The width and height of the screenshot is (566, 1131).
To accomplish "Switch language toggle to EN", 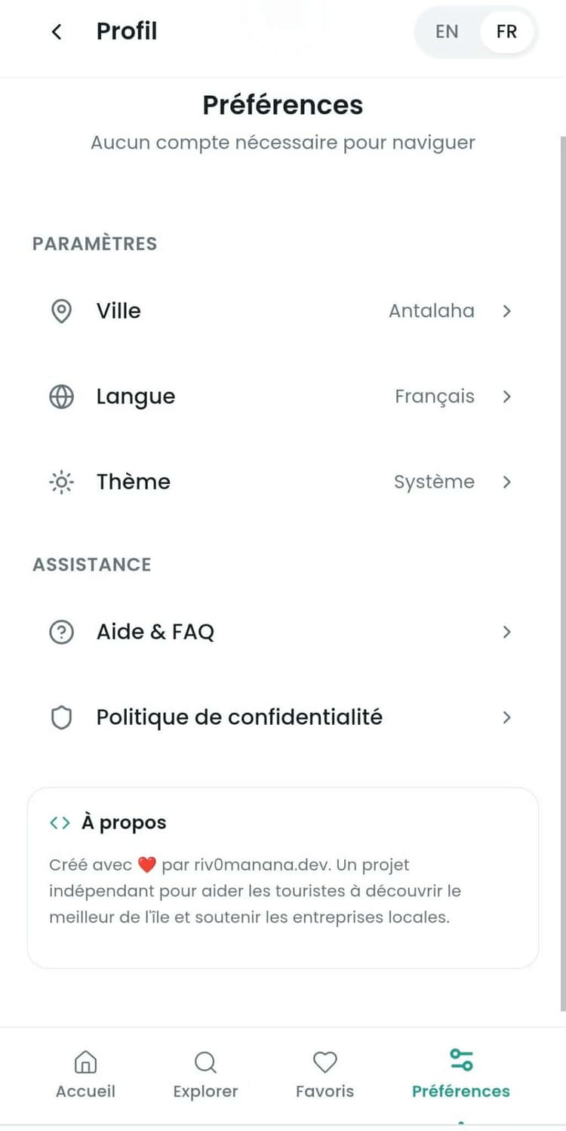I will [447, 32].
